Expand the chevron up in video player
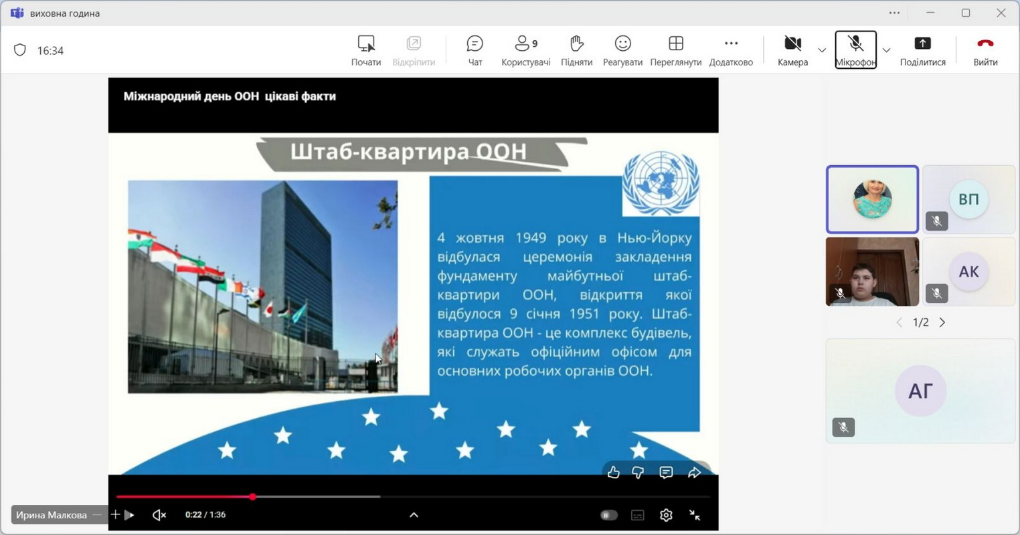The width and height of the screenshot is (1020, 535). pos(414,515)
